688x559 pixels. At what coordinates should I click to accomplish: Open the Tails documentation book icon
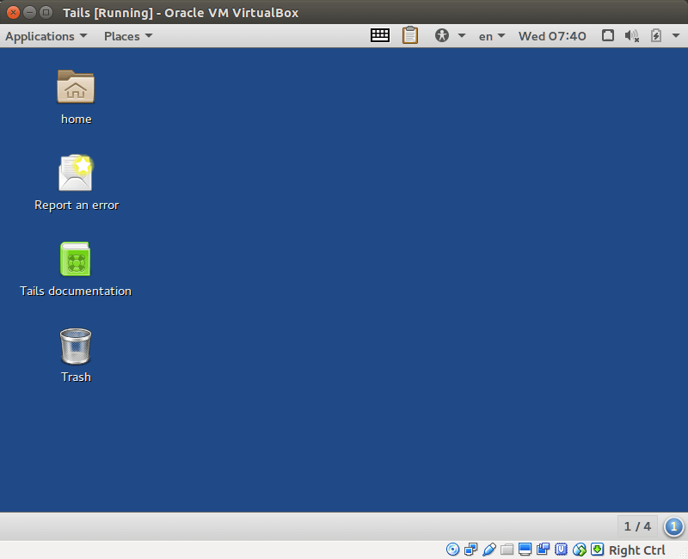coord(76,259)
